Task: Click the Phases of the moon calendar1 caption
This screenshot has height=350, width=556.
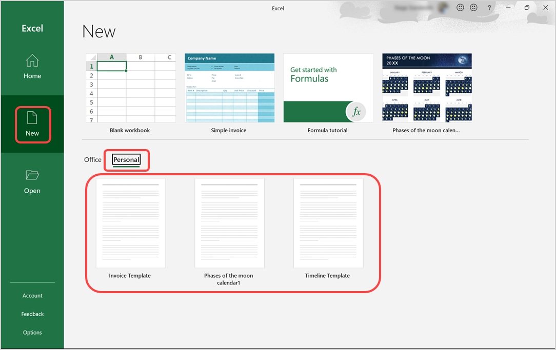Action: click(229, 279)
